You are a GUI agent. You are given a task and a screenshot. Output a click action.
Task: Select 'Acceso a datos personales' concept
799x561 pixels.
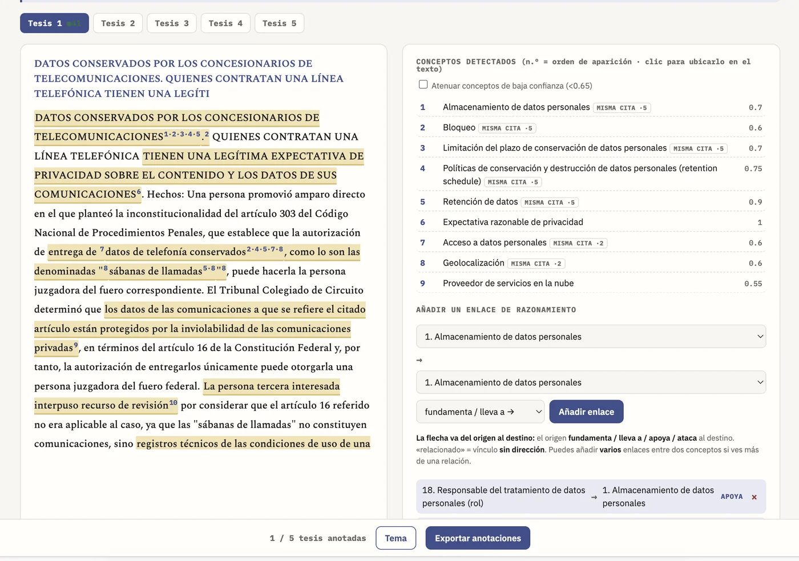coord(591,243)
